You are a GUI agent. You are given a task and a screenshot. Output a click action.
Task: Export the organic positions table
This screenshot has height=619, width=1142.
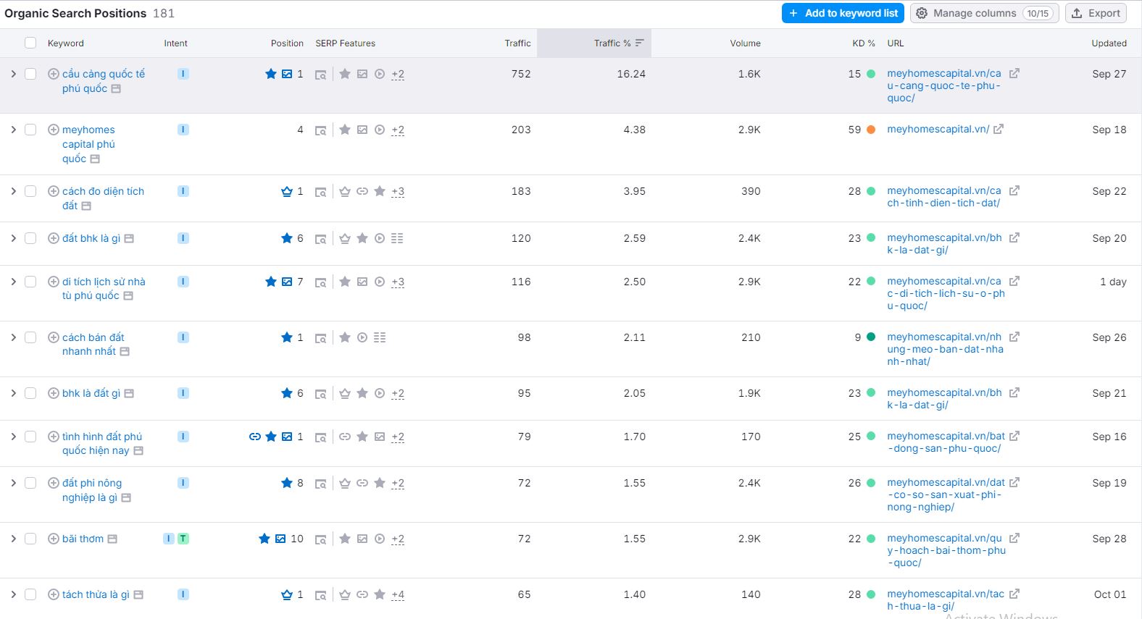tap(1096, 13)
